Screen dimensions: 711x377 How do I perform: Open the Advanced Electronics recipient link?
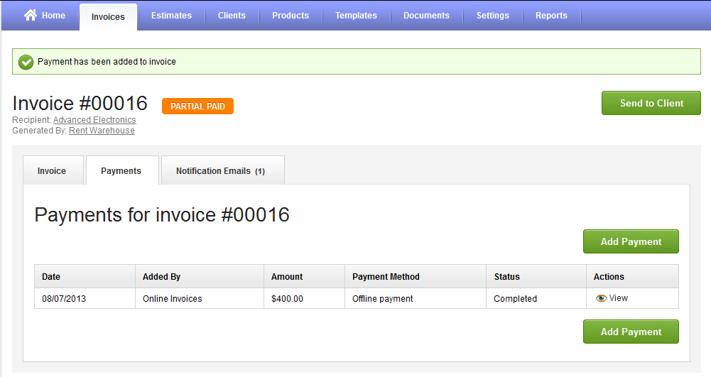[94, 120]
